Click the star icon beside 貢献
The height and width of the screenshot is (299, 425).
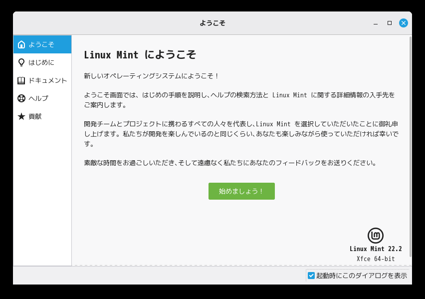[21, 116]
